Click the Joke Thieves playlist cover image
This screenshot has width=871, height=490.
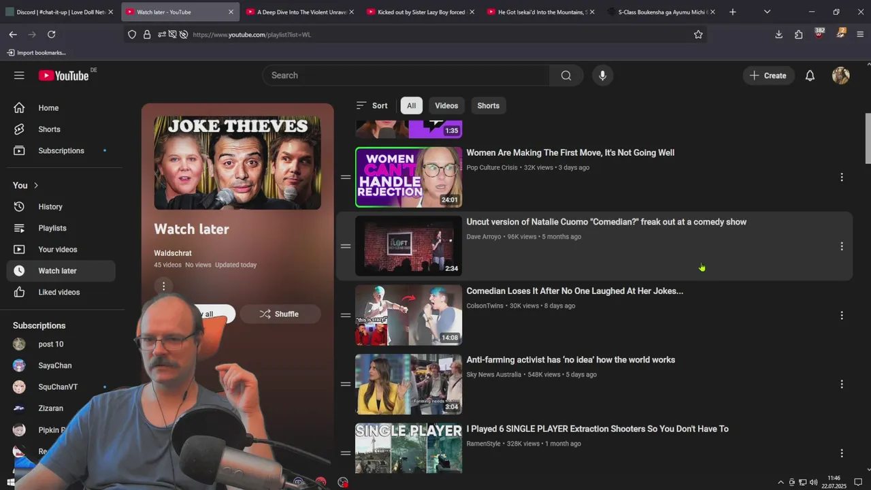pyautogui.click(x=237, y=163)
